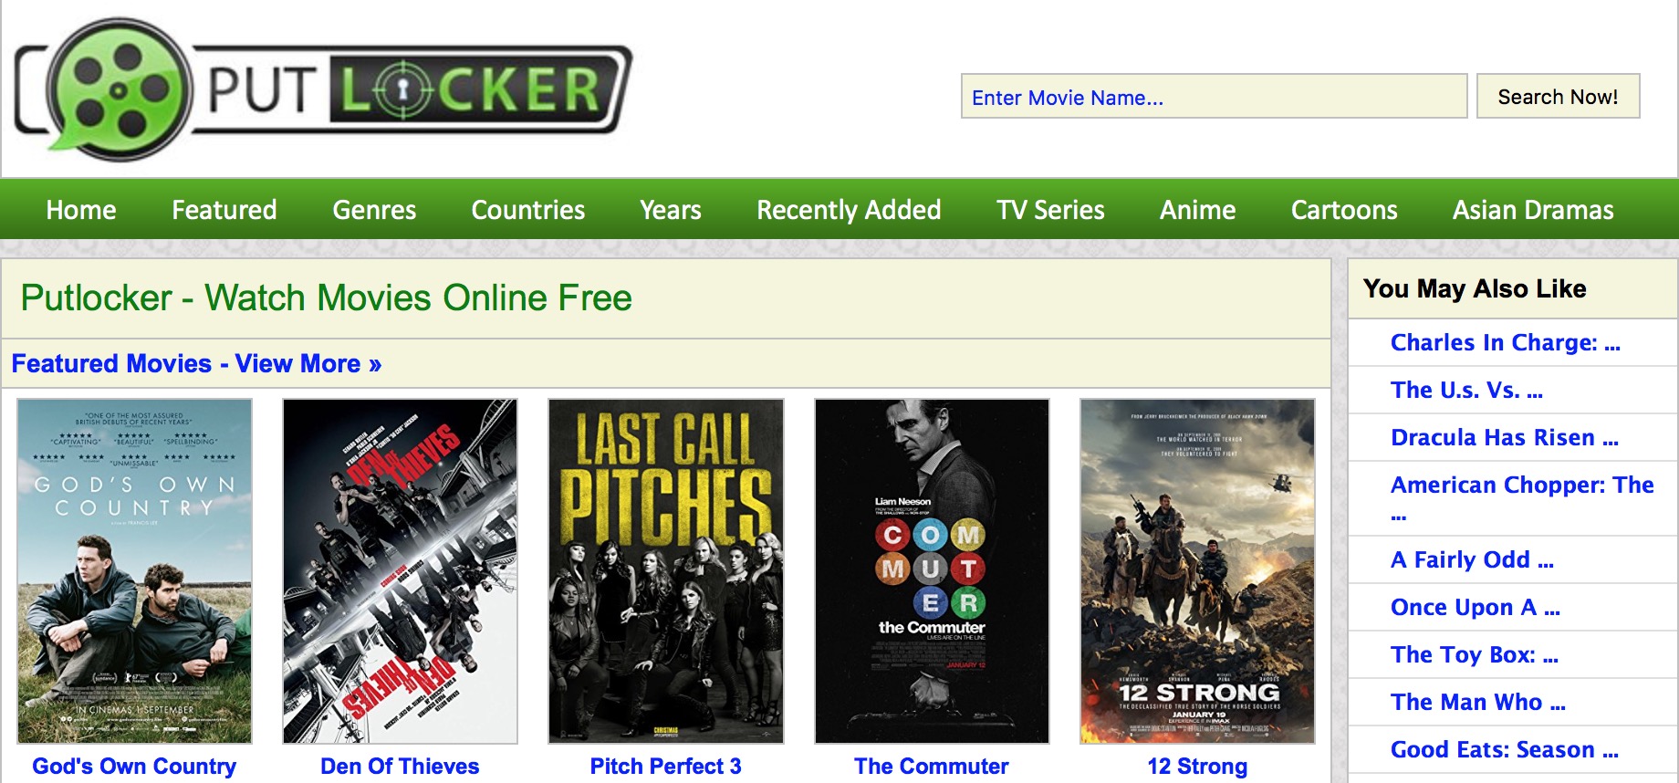Open the God's Own Country poster
Screen dimensions: 1679x783
pos(134,571)
